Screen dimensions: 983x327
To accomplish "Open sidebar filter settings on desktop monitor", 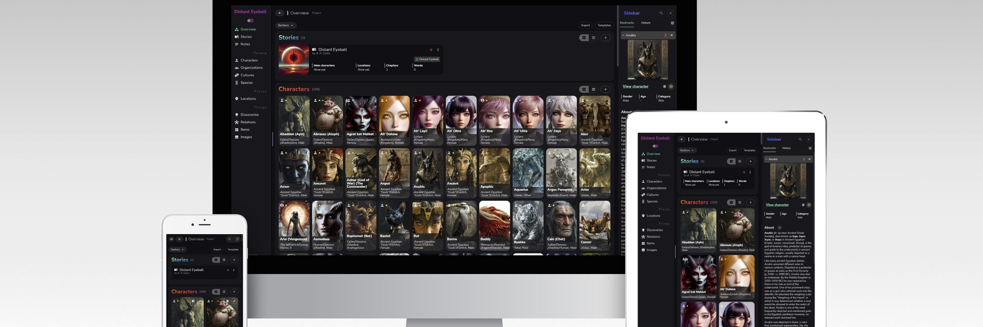I will 672,23.
